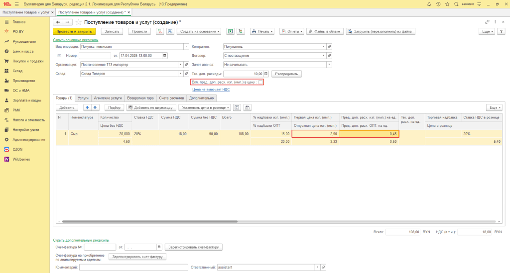Add document to favorites with star
This screenshot has width=510, height=273.
click(78, 22)
